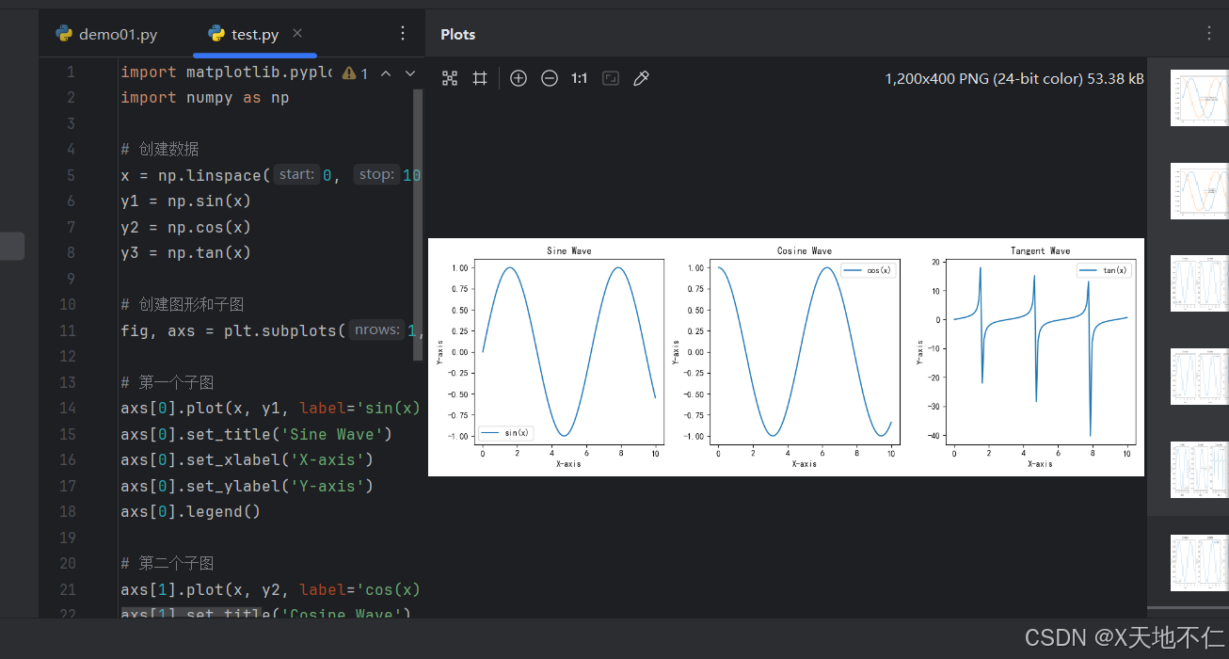Zoom out of the plot image
1229x659 pixels.
pos(550,78)
